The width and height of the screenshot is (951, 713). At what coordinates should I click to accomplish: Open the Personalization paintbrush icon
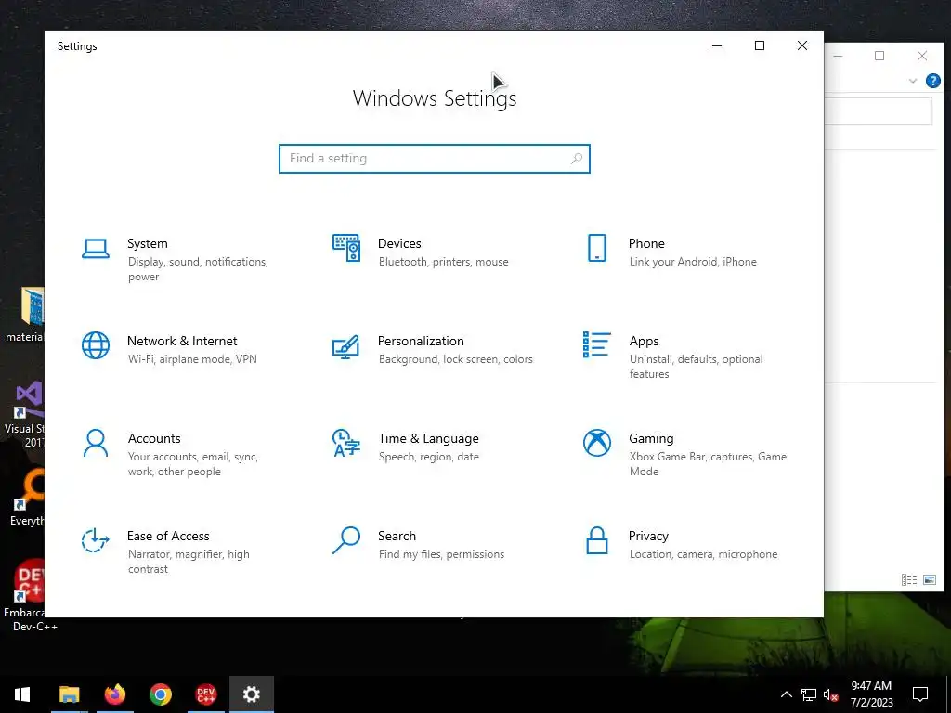345,346
